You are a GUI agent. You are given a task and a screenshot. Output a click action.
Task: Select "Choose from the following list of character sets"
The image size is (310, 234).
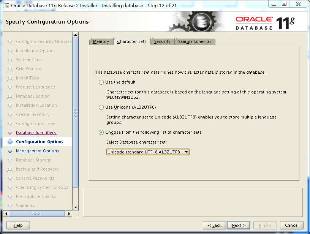[101, 133]
